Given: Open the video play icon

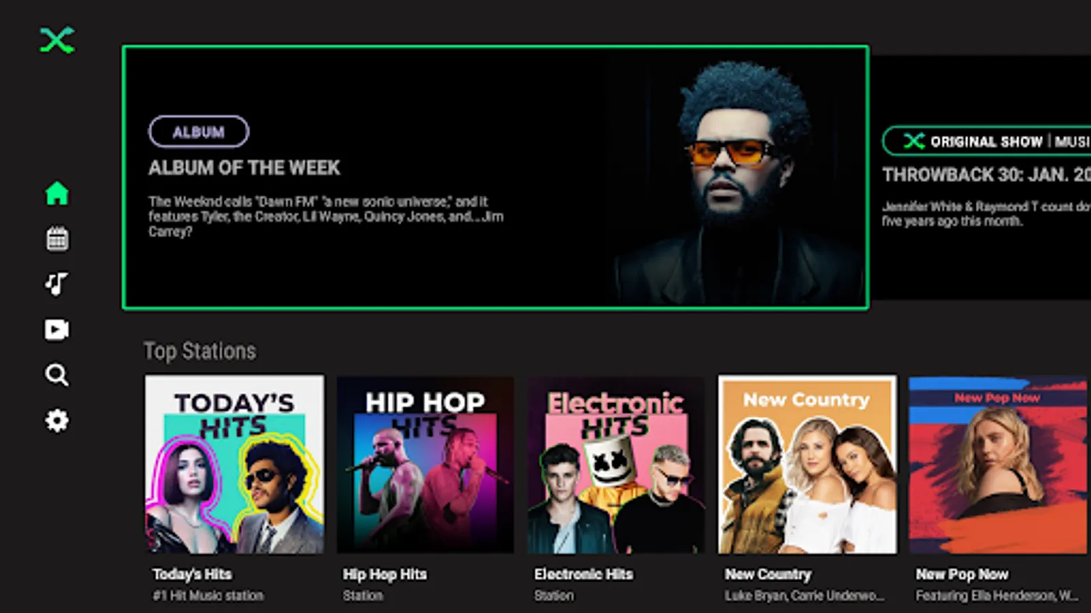Looking at the screenshot, I should click(57, 330).
